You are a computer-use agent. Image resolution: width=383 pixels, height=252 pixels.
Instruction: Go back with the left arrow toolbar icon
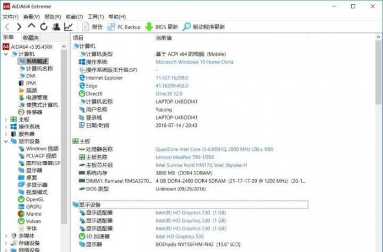7,27
